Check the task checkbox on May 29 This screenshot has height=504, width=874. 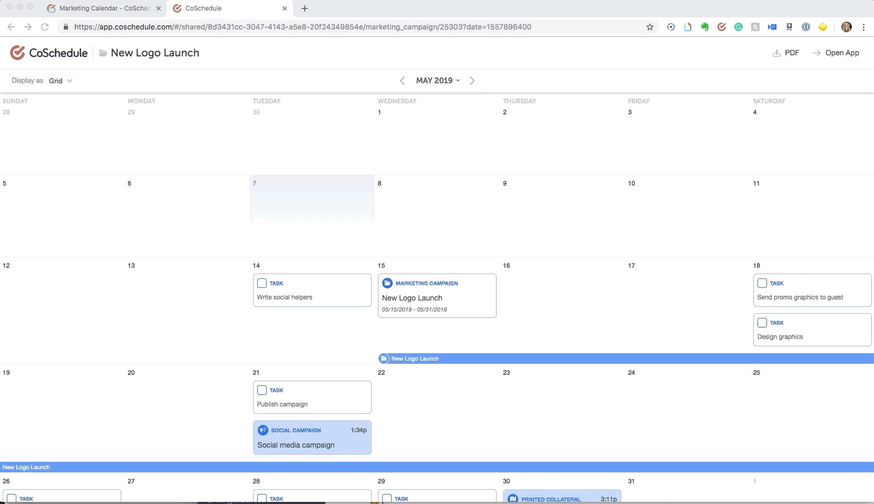point(387,499)
